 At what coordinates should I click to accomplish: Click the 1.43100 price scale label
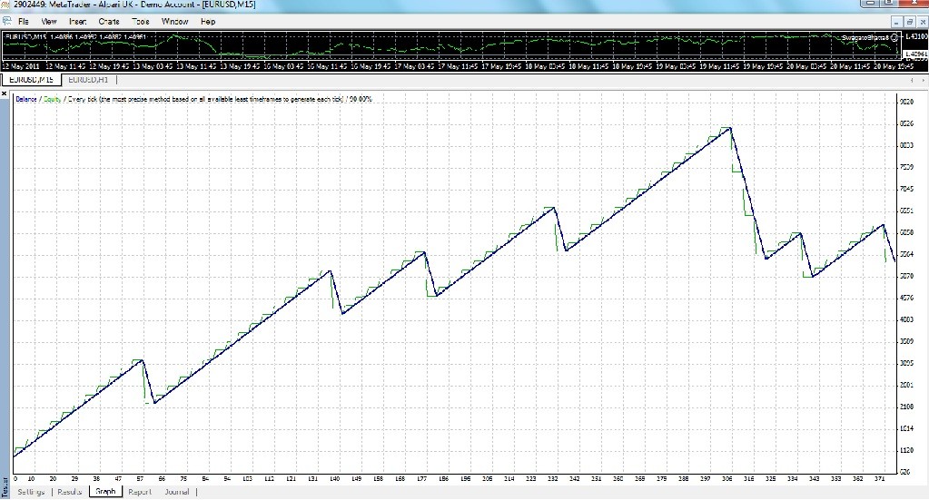coord(916,36)
